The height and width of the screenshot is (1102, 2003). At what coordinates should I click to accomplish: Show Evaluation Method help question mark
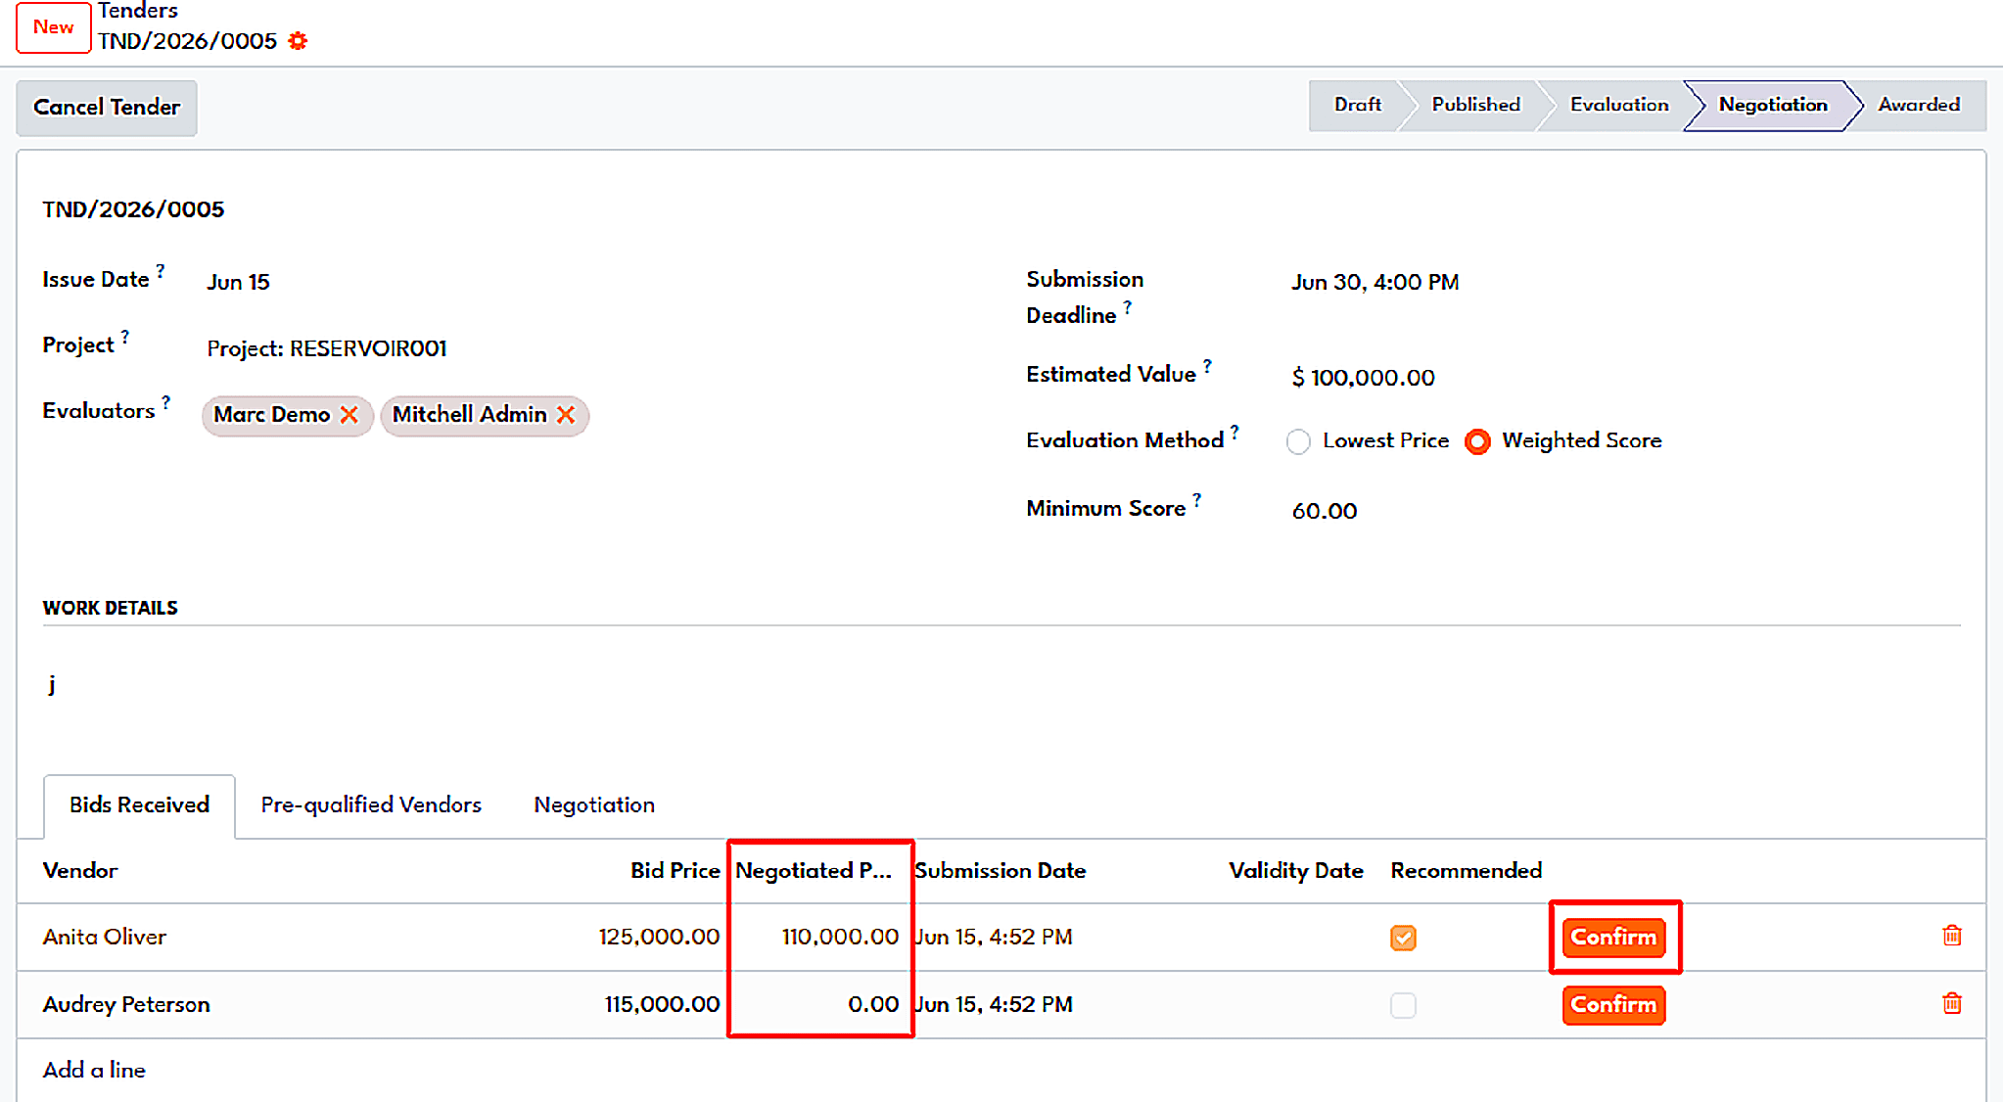point(1235,431)
